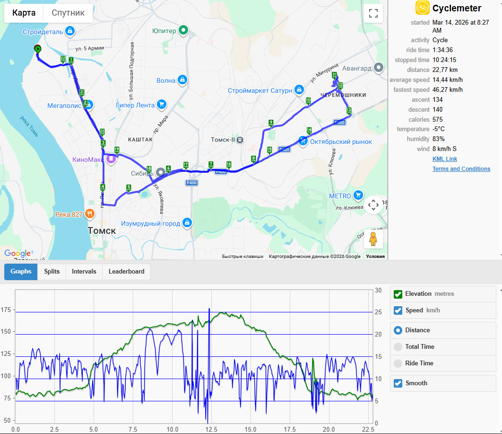Click kilometer 11 route marker

tap(334, 76)
